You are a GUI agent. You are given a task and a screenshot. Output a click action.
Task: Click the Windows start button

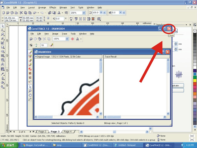9,145
